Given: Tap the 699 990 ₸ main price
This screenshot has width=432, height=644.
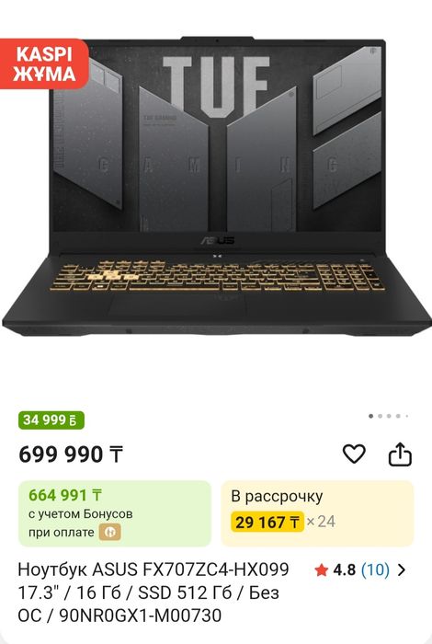Looking at the screenshot, I should [71, 454].
